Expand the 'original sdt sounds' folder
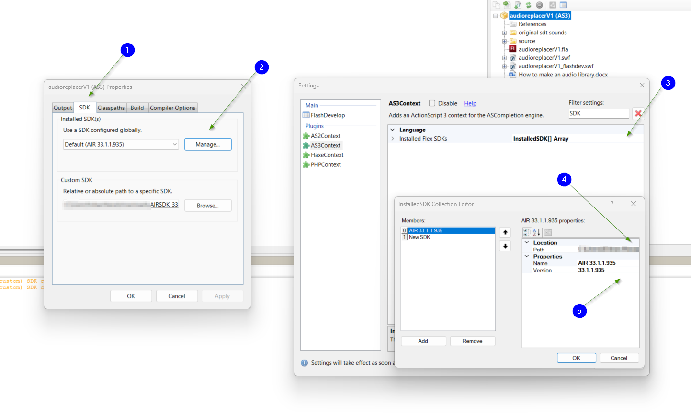The image size is (691, 414). click(x=504, y=33)
